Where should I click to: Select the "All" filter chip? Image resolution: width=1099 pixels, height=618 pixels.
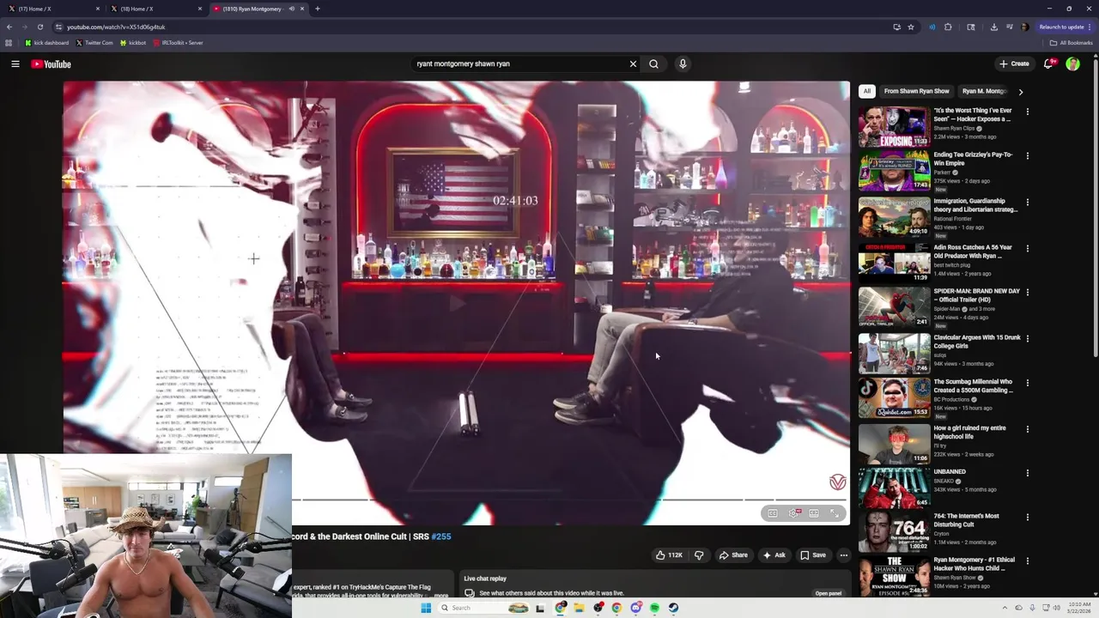(867, 91)
